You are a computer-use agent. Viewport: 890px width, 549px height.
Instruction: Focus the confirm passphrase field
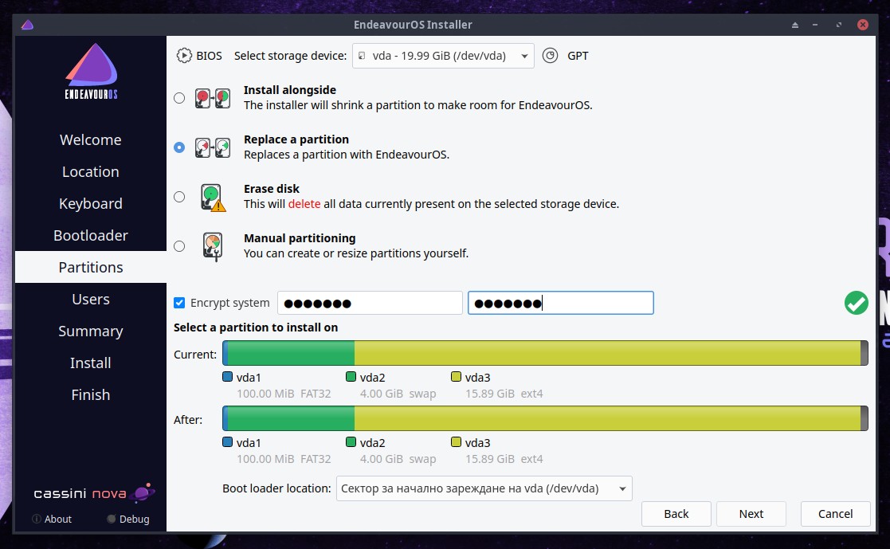pos(561,303)
